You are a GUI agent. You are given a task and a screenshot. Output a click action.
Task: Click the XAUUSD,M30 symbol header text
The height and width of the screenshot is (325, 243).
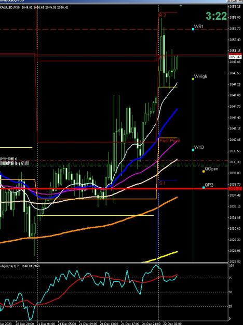click(x=10, y=7)
